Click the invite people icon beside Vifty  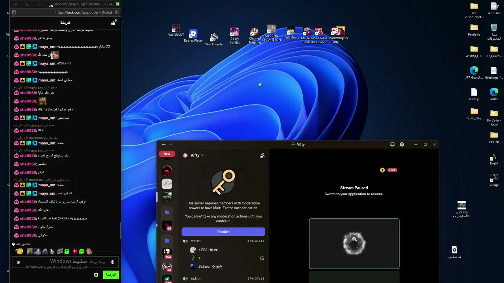[x=263, y=156]
